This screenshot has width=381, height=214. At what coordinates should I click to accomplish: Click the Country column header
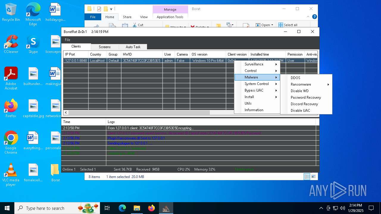pyautogui.click(x=97, y=54)
